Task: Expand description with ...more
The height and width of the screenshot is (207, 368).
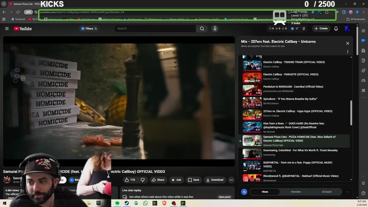Action: [10, 198]
